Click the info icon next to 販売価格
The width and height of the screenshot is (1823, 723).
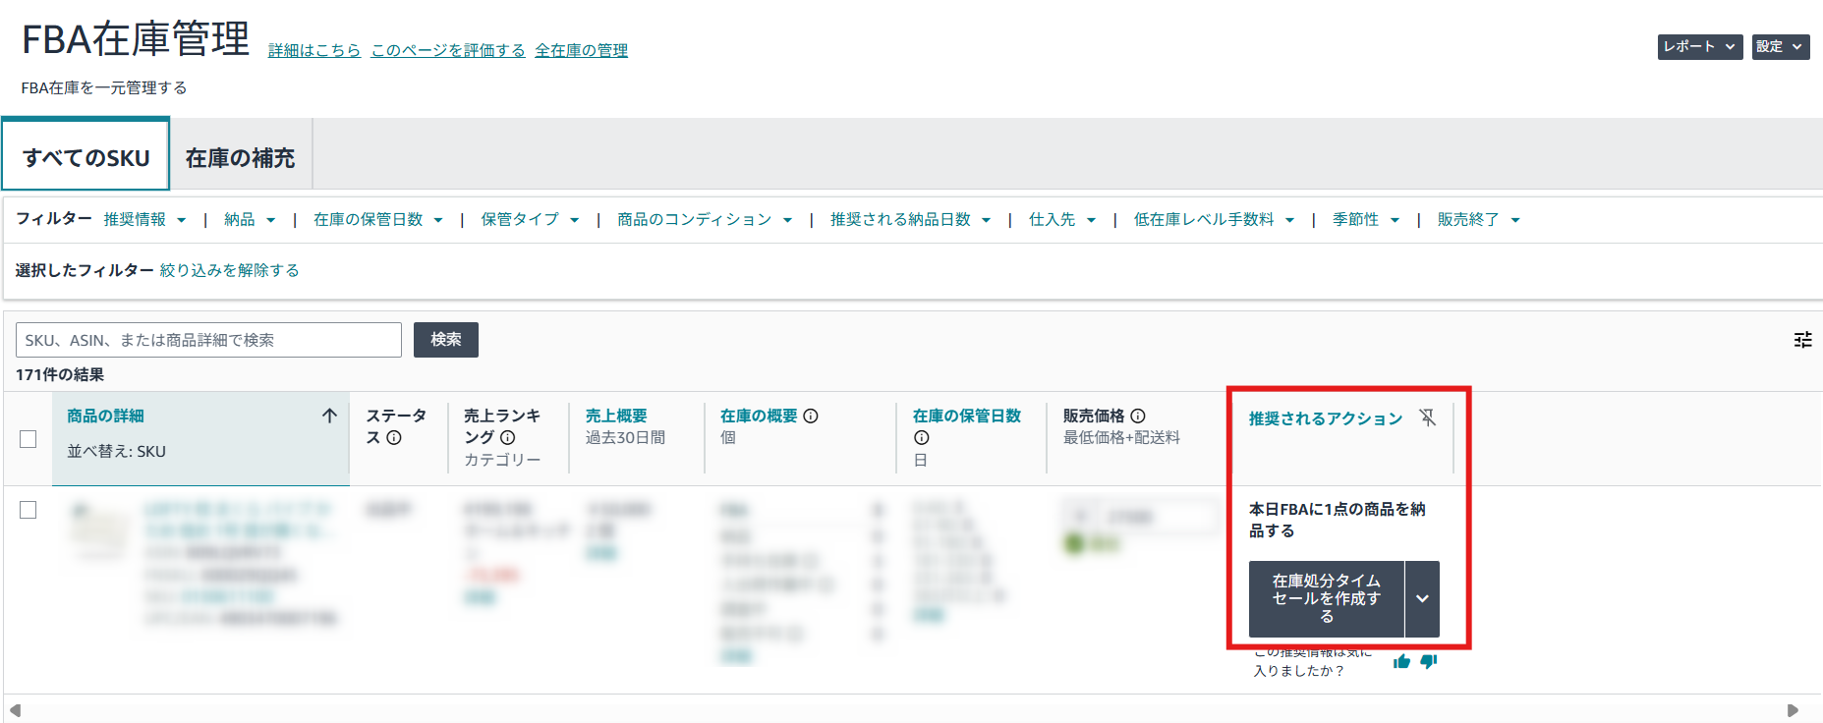pyautogui.click(x=1138, y=416)
